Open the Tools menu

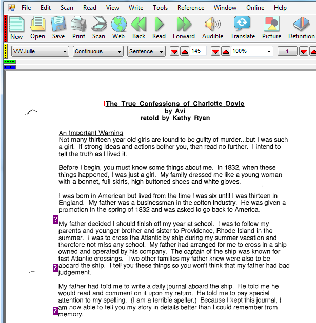pos(160,8)
